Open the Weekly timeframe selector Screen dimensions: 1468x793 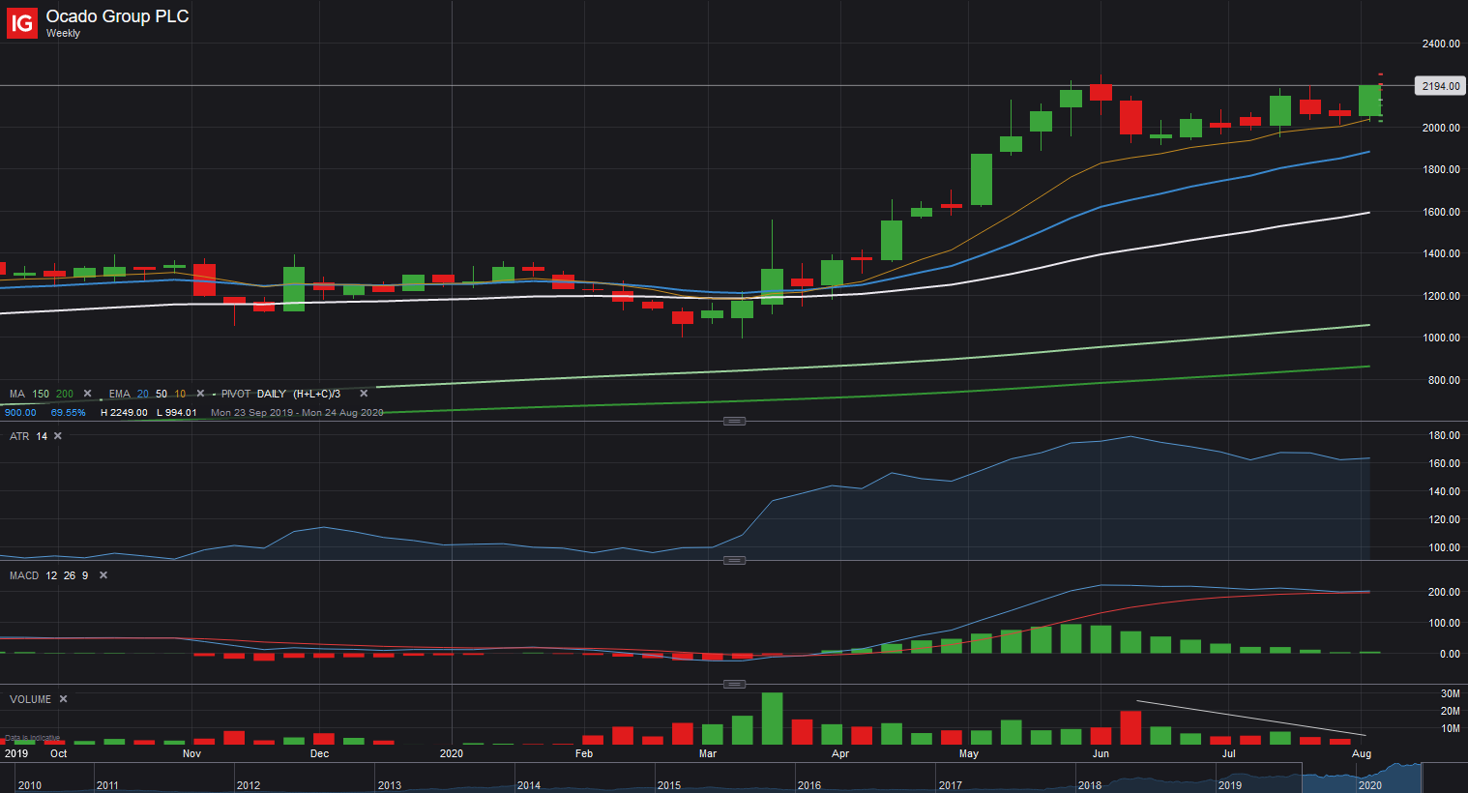pyautogui.click(x=63, y=33)
